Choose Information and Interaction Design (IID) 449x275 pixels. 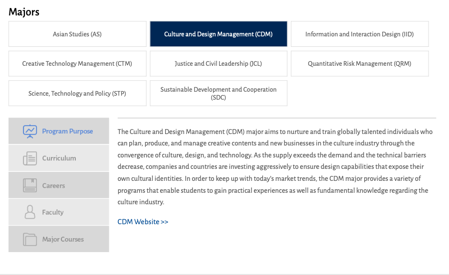tap(359, 34)
